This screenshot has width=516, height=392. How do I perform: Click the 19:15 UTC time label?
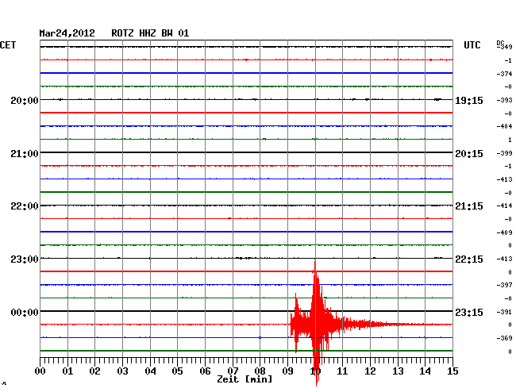469,100
